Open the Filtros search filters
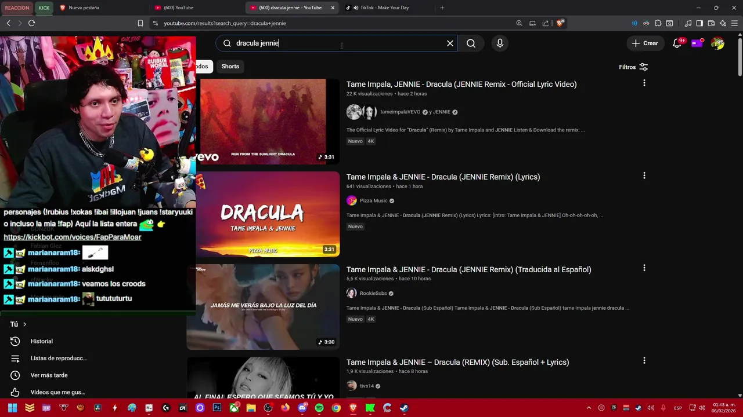This screenshot has width=743, height=417. tap(633, 67)
